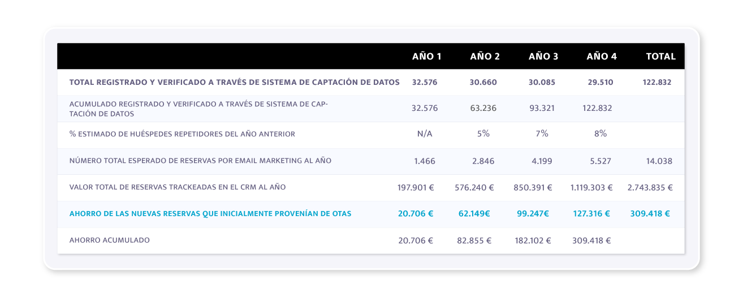Select the AÑO 4 column header
Screen dimensions: 743x297
[x=602, y=57]
